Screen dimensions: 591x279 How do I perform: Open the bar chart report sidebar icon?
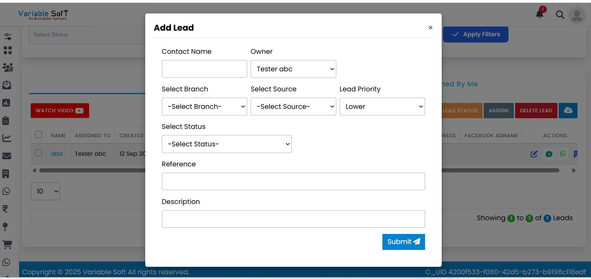tap(6, 103)
